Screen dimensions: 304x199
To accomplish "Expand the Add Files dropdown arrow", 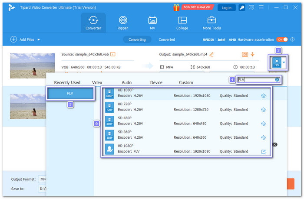I will tap(39, 39).
